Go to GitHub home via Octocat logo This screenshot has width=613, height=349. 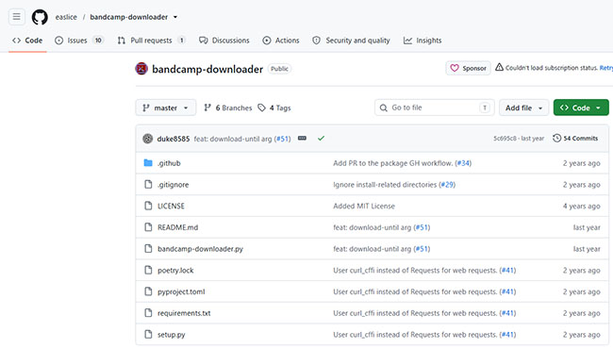[40, 17]
